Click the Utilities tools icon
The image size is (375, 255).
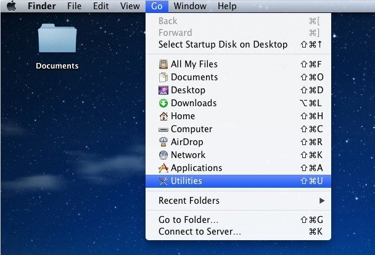[x=163, y=181]
